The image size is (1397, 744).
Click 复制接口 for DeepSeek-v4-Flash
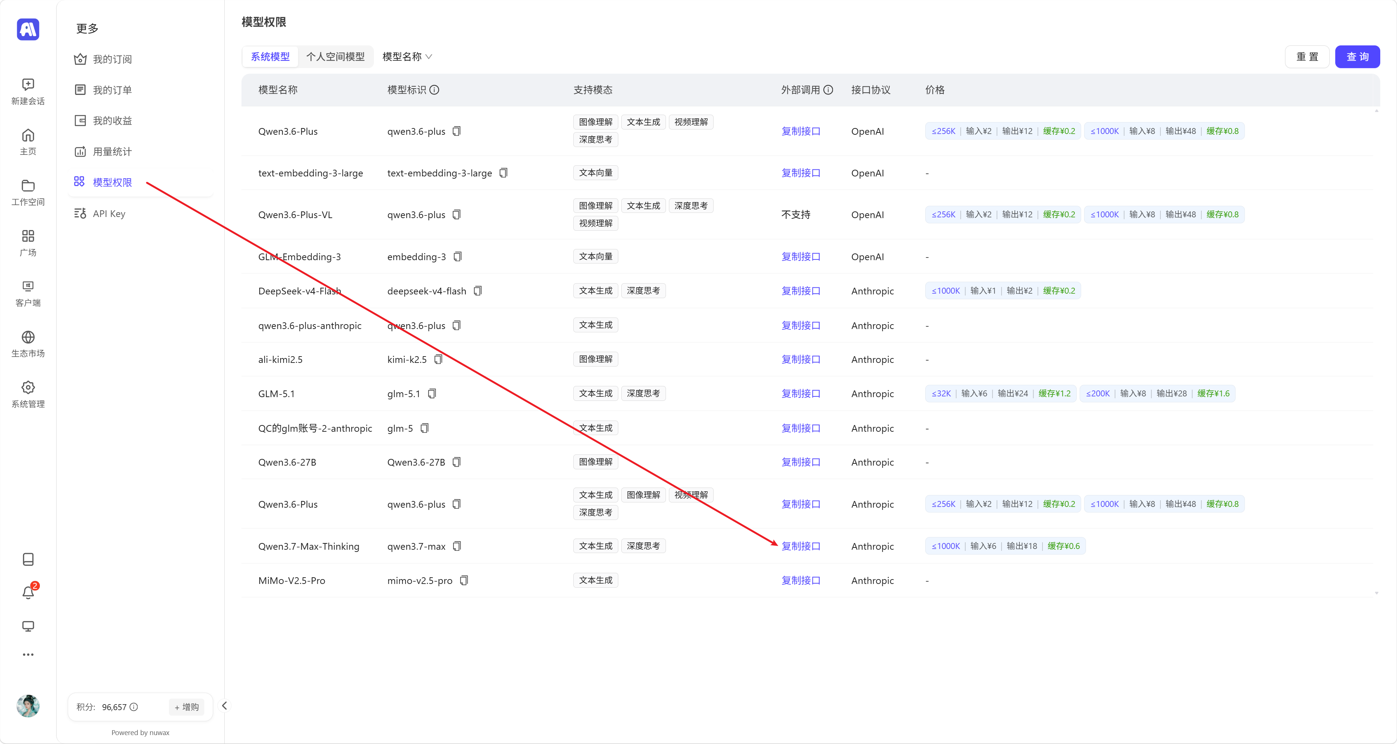[x=801, y=291]
